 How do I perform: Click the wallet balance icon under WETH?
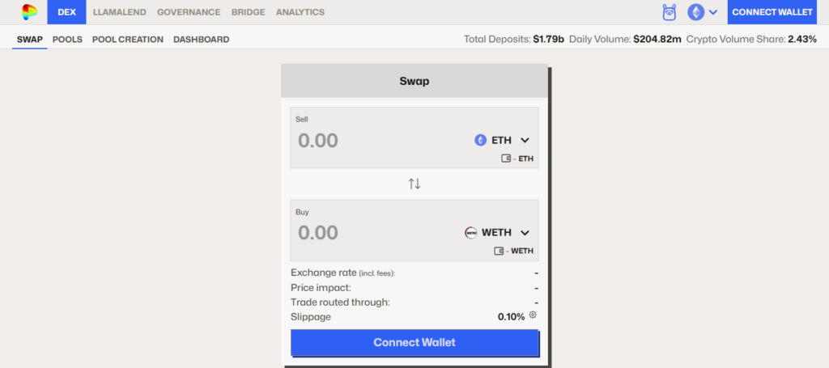click(499, 251)
